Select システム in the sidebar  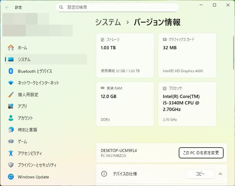[46, 59]
